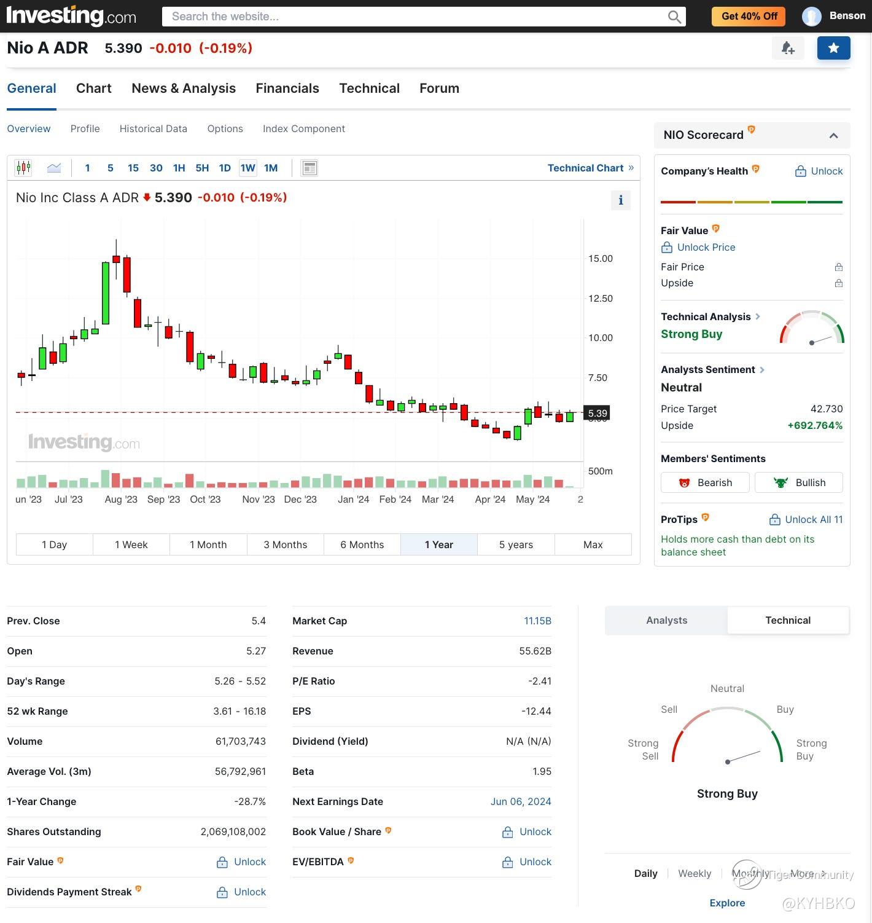Switch to the candlestick chart type icon
872x923 pixels.
(x=23, y=168)
